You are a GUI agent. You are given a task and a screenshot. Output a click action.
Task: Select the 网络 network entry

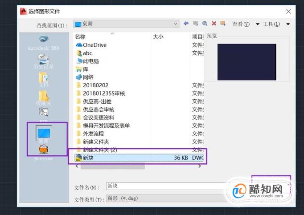85,77
